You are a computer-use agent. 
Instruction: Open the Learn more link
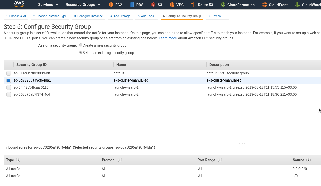coord(168,38)
